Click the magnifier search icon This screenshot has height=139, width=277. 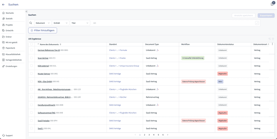click(31, 23)
